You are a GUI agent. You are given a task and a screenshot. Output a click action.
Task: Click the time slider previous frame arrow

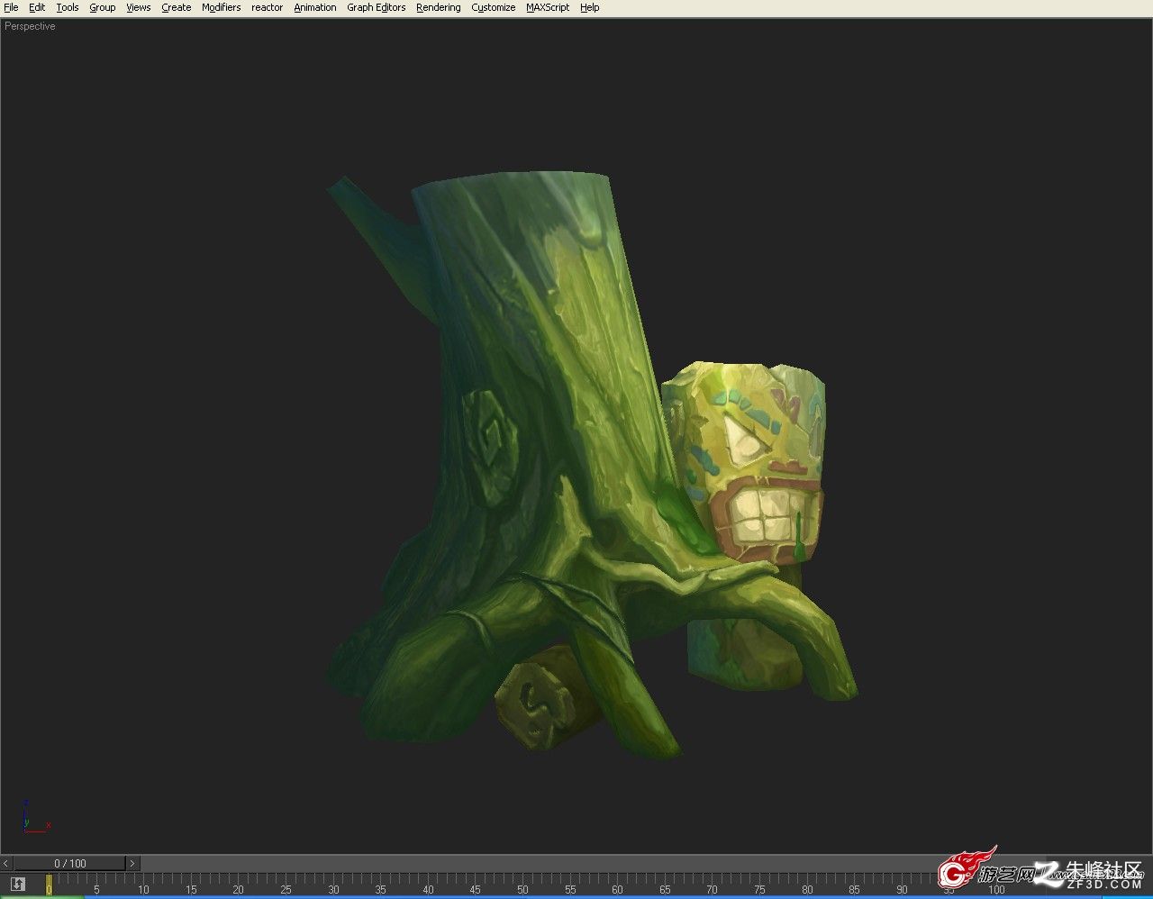6,863
